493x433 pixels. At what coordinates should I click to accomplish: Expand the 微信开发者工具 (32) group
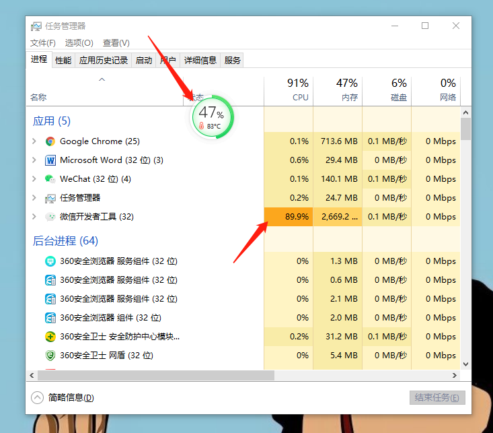(34, 217)
